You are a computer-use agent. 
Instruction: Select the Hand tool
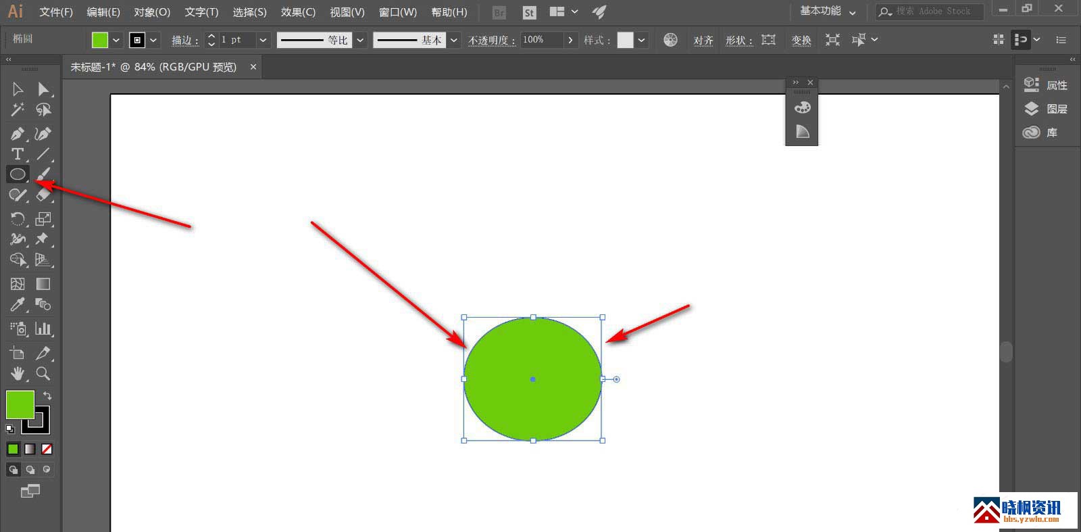(18, 373)
